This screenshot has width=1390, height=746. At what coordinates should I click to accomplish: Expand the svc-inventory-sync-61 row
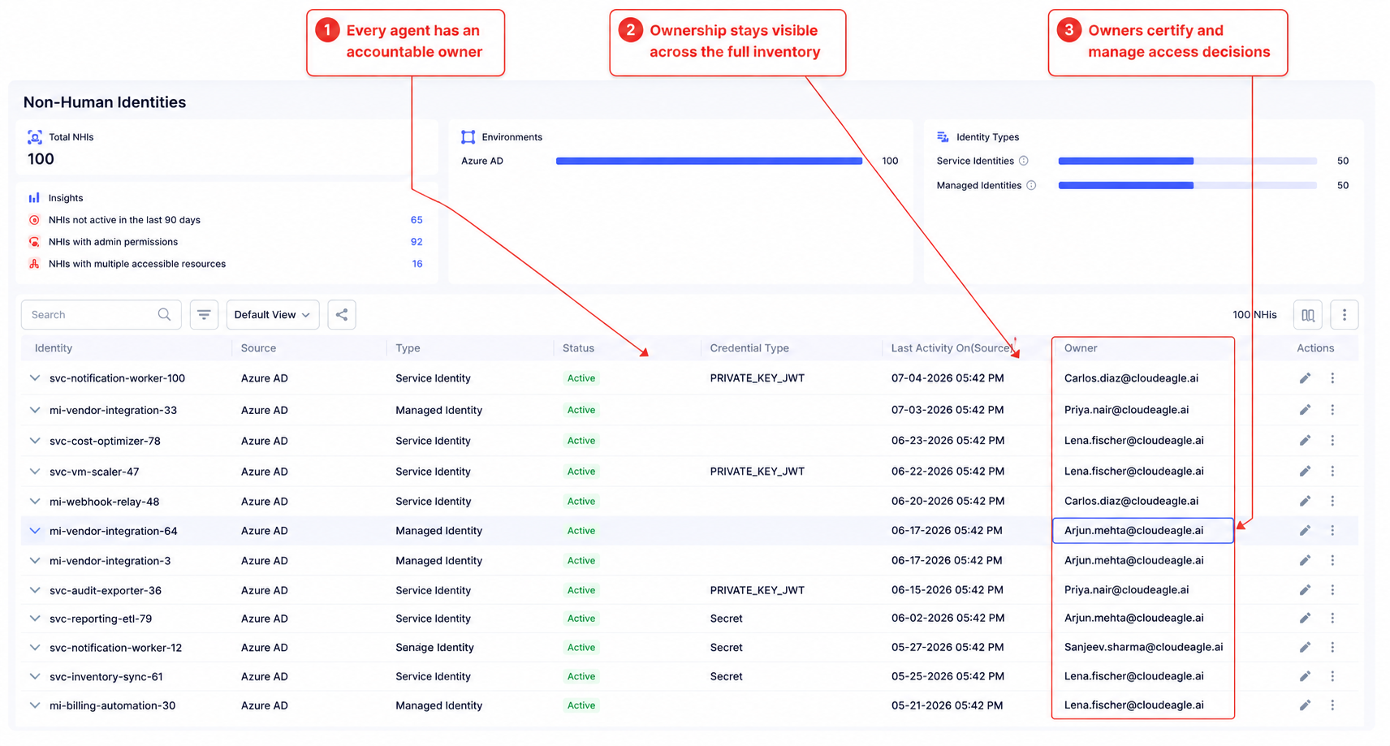tap(35, 676)
